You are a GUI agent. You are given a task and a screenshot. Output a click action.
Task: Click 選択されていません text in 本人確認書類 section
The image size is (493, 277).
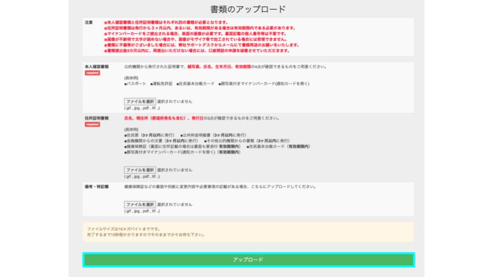point(175,102)
